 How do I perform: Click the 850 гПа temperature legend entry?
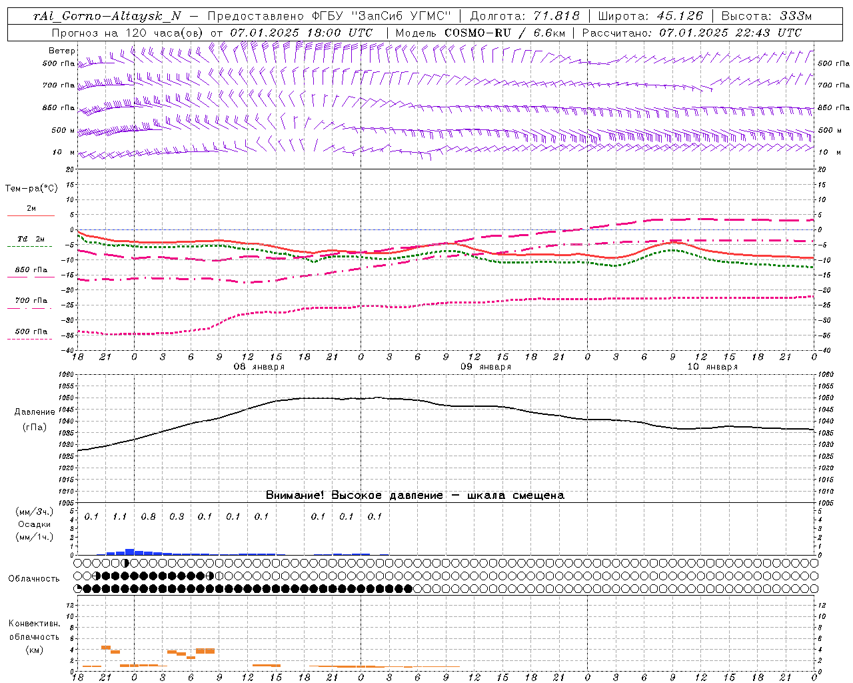point(31,270)
